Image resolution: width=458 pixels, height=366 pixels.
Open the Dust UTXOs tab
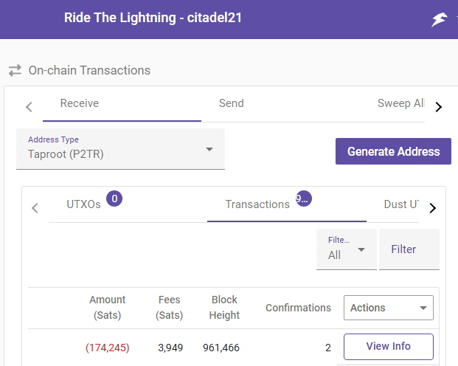pyautogui.click(x=401, y=204)
